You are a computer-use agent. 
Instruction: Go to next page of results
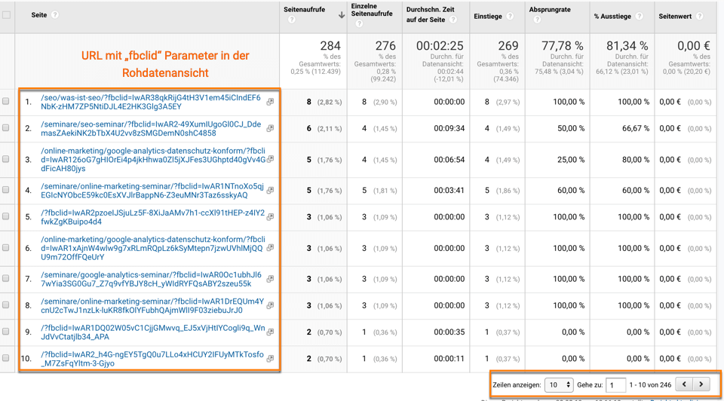tap(701, 384)
